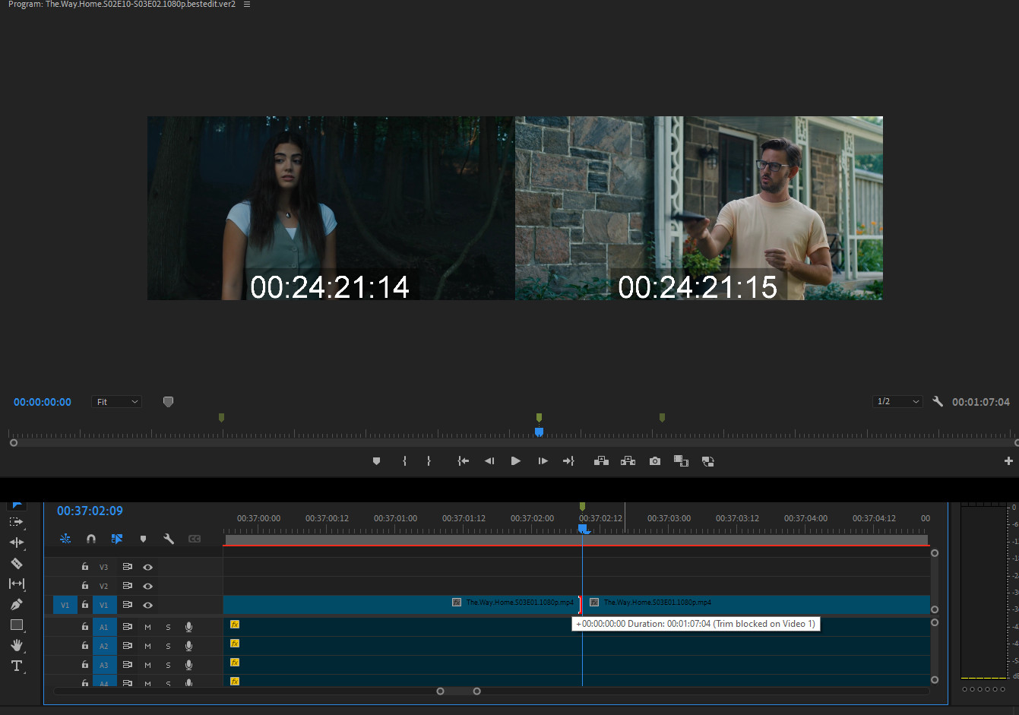Export frame with camera icon
Image resolution: width=1019 pixels, height=715 pixels.
coord(655,461)
